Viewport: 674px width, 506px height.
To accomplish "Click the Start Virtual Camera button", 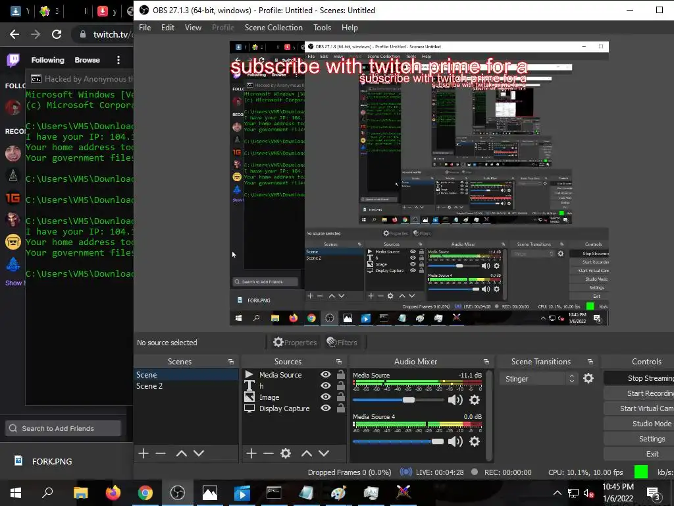I will pyautogui.click(x=638, y=408).
